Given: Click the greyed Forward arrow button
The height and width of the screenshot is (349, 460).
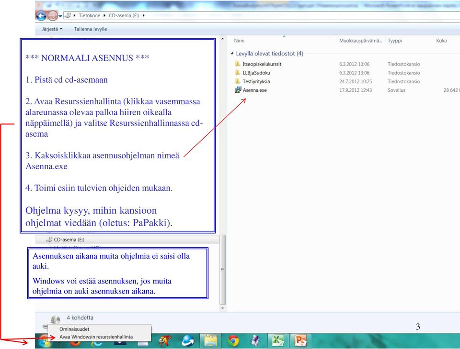Looking at the screenshot, I should [x=53, y=16].
